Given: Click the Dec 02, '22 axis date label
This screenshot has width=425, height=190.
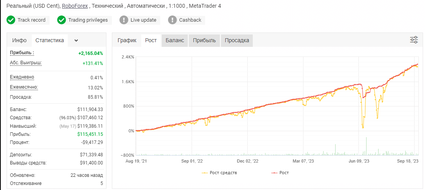Looking at the screenshot, I should pyautogui.click(x=247, y=161).
